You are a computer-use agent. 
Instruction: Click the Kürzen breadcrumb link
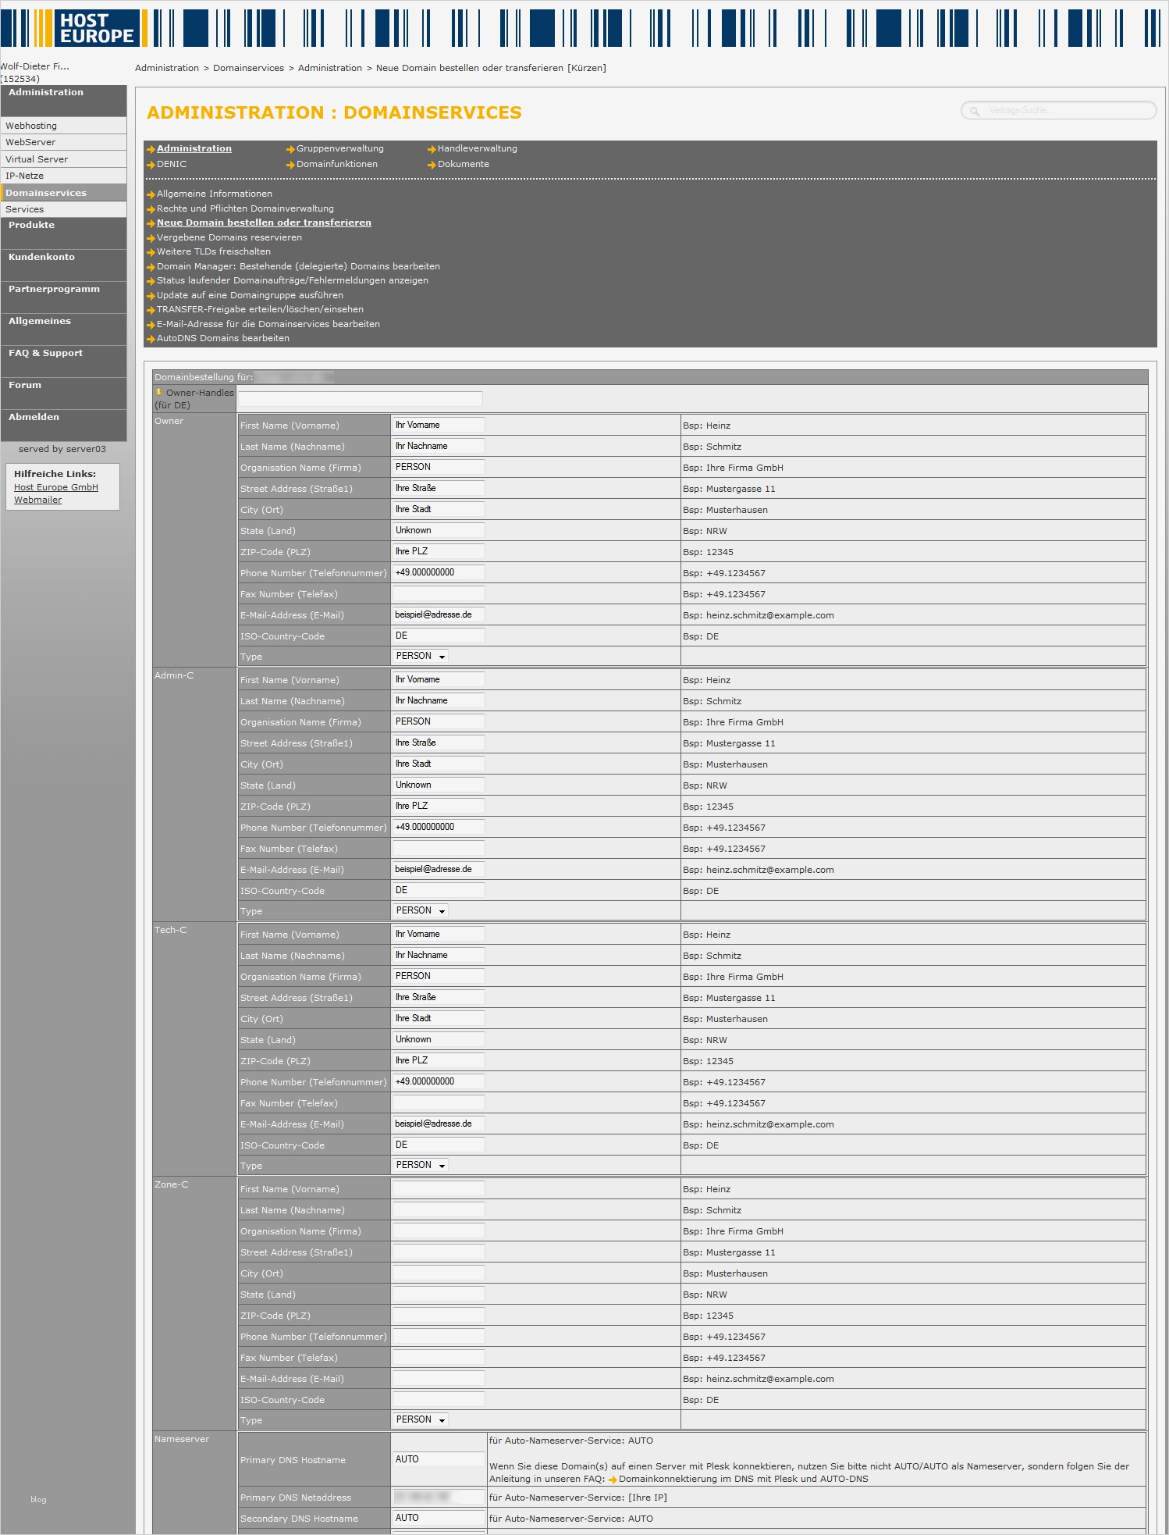pyautogui.click(x=587, y=68)
